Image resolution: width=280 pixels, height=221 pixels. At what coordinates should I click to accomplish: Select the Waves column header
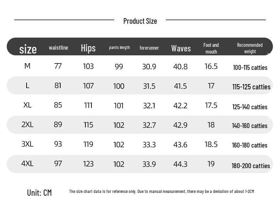click(181, 48)
